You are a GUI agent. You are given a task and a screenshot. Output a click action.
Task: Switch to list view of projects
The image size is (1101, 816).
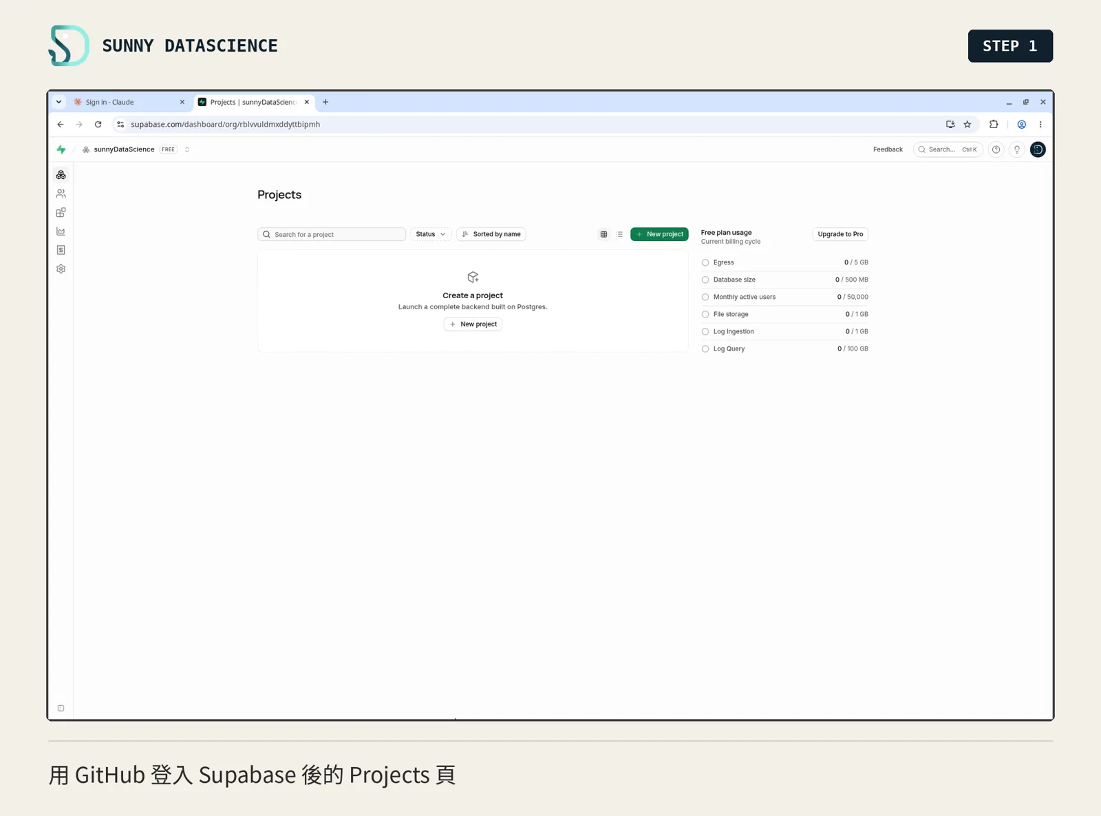click(620, 234)
